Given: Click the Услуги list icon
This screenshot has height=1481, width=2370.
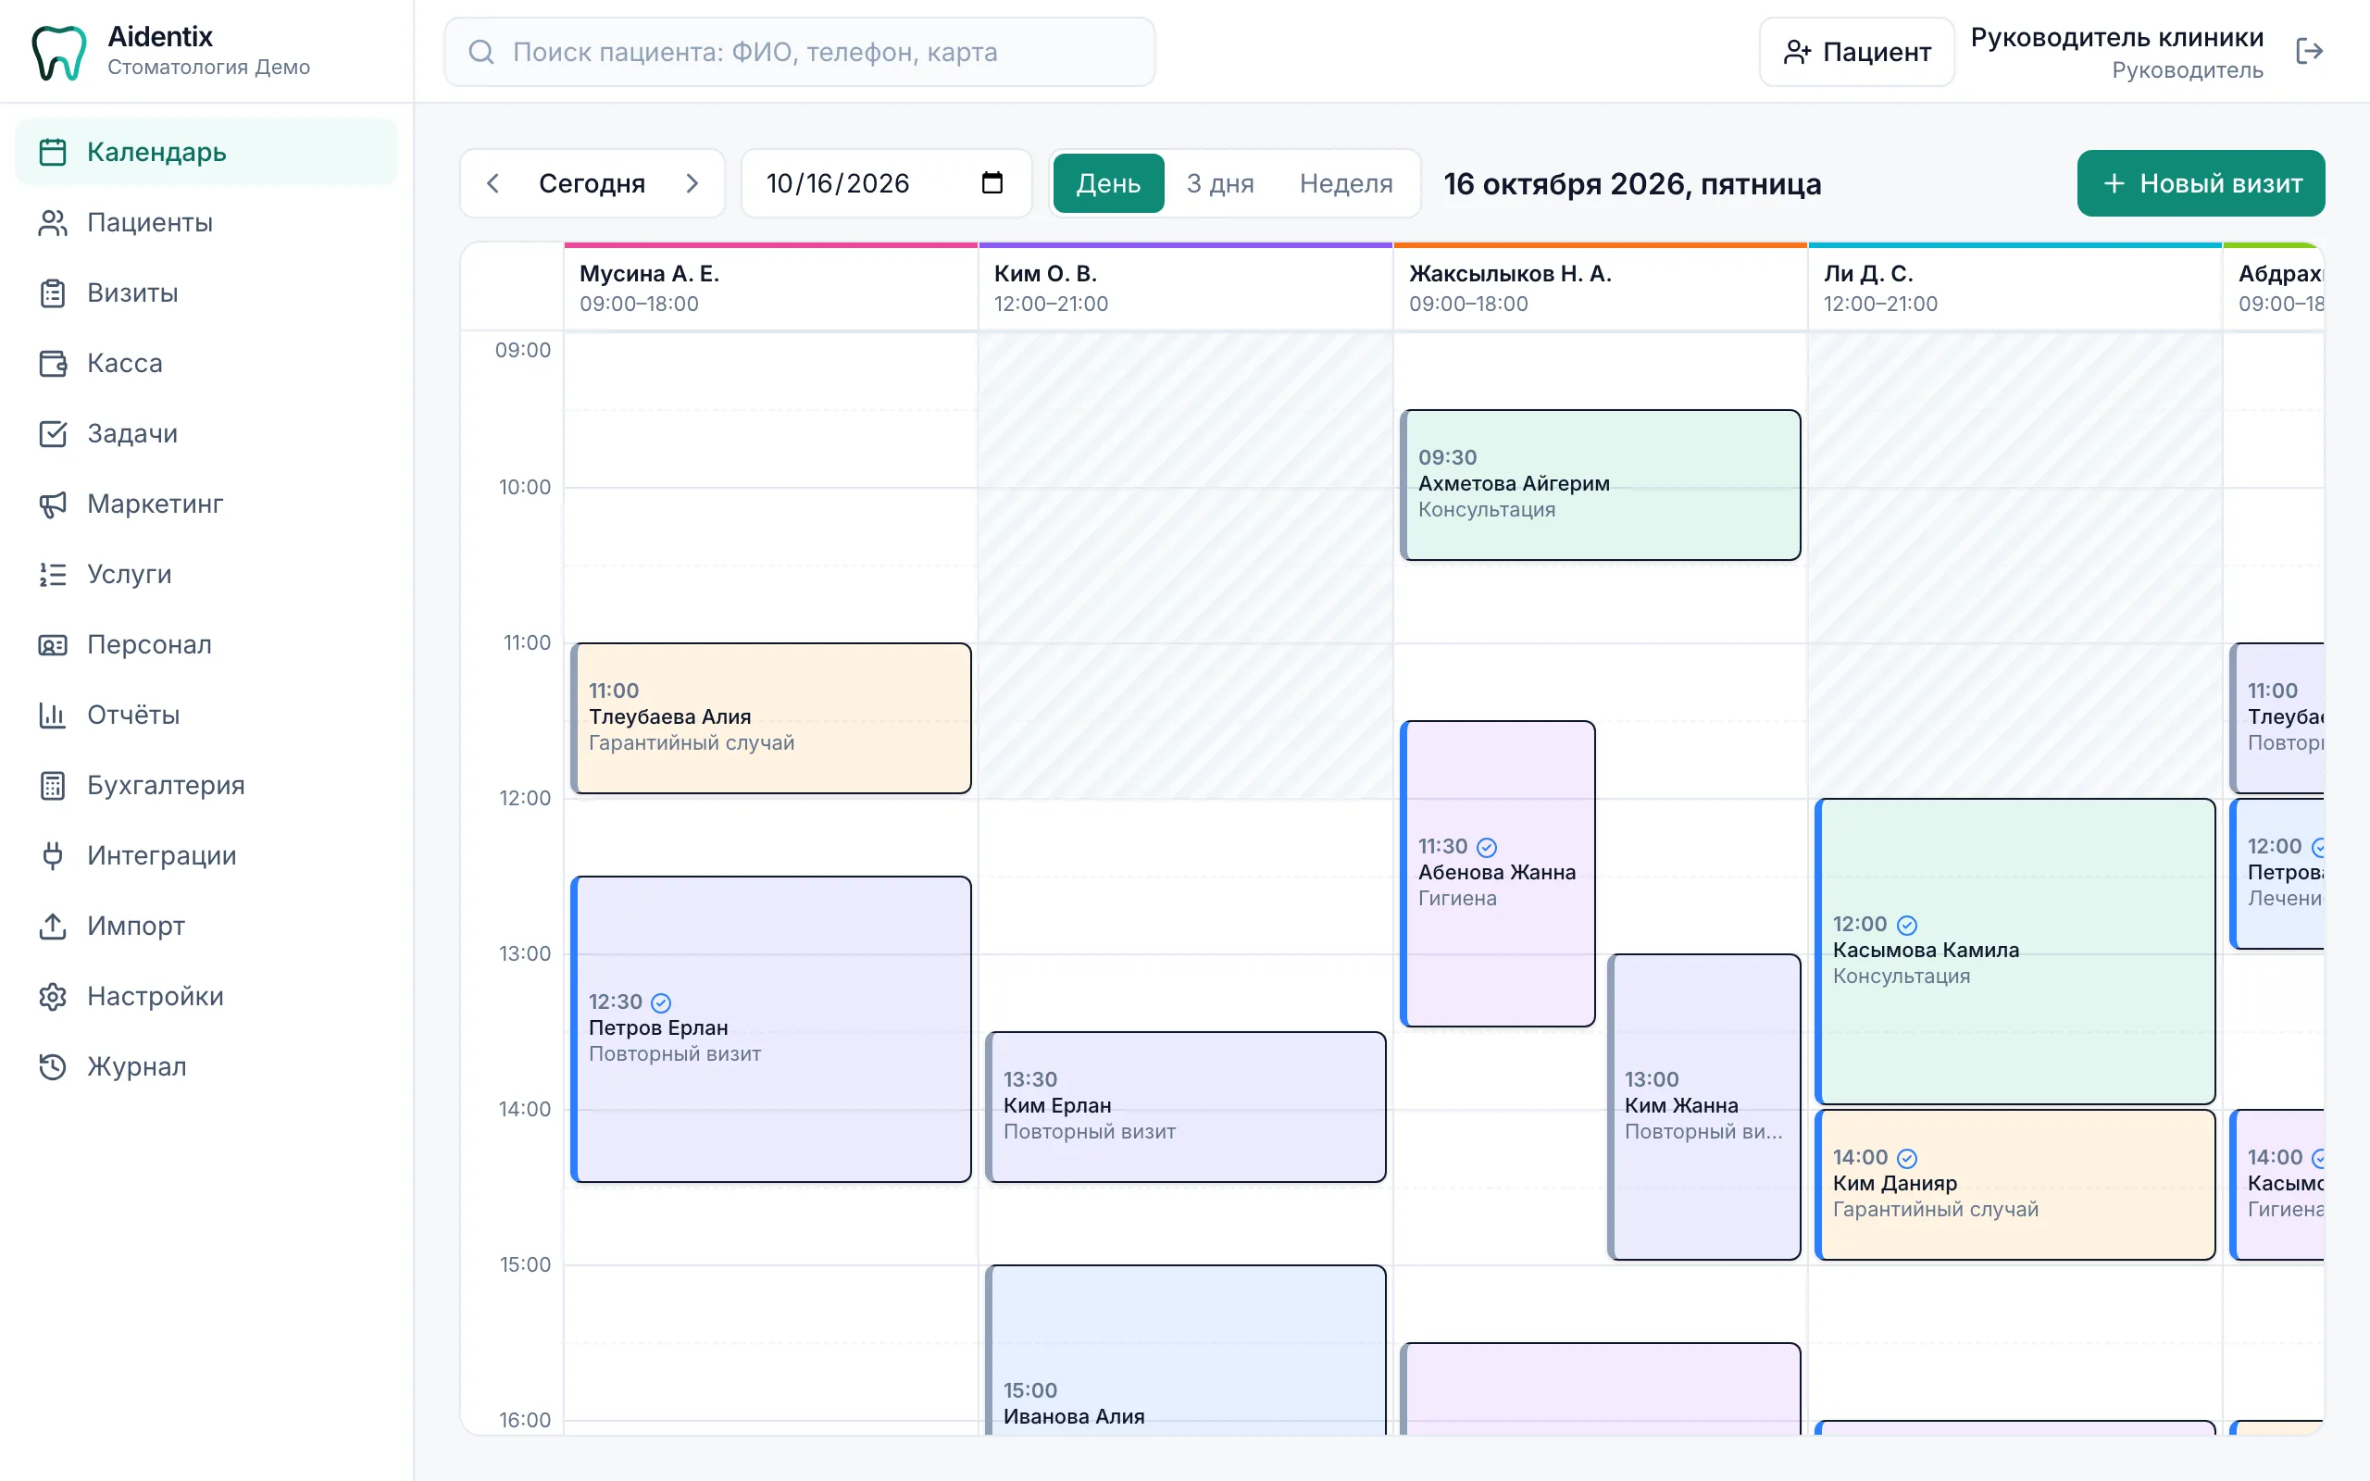Looking at the screenshot, I should pyautogui.click(x=53, y=574).
